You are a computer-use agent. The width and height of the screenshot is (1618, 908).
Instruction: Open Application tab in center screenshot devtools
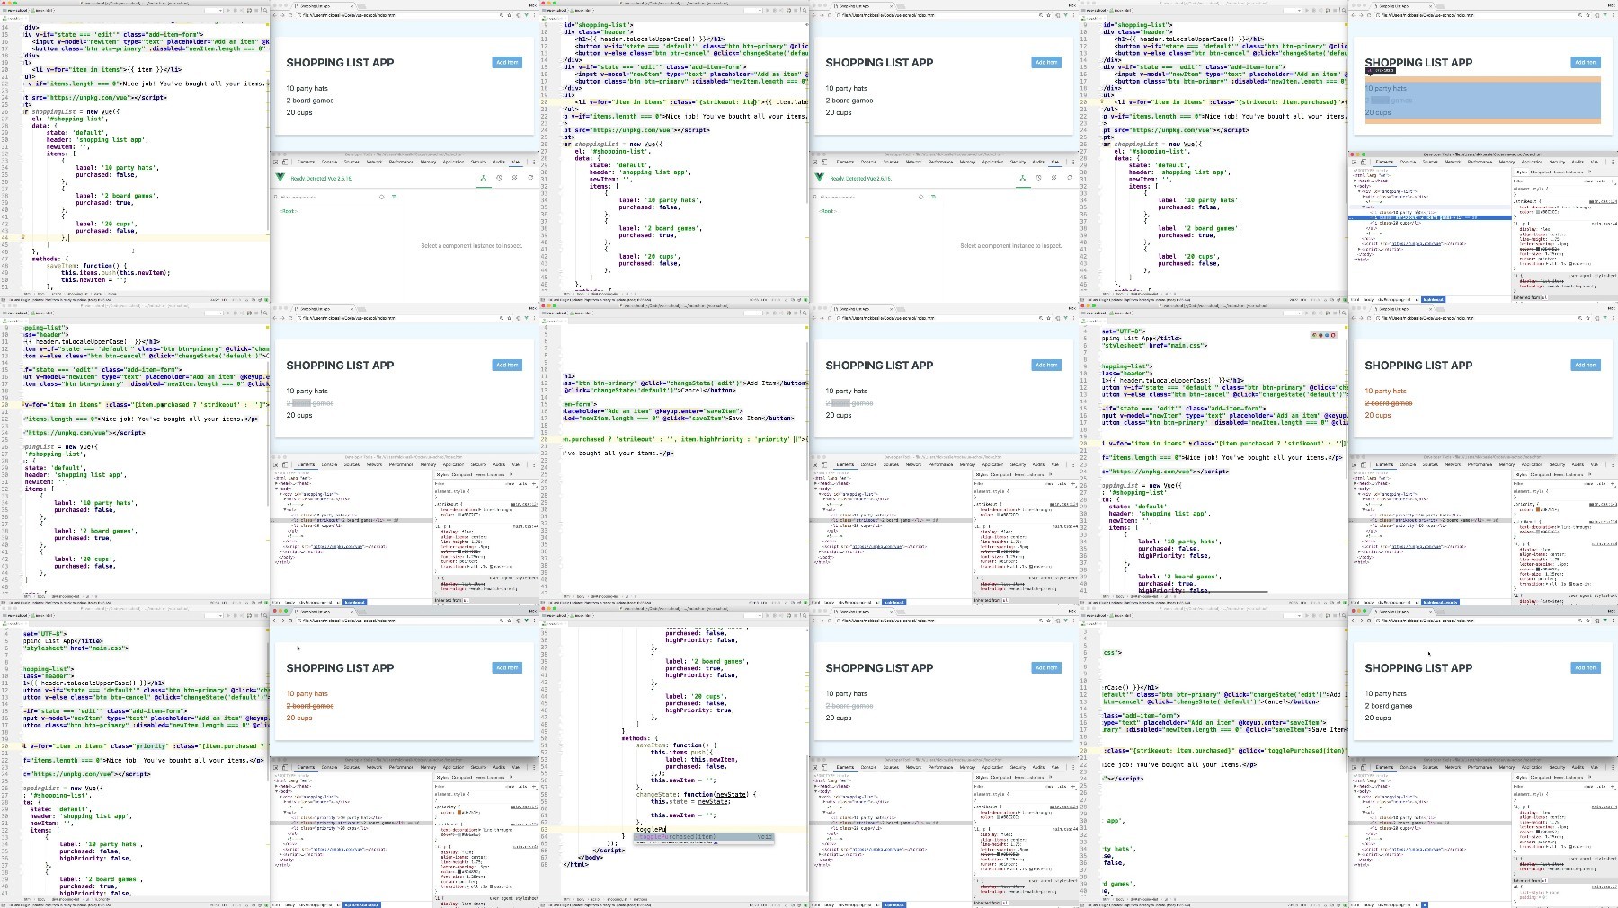992,464
